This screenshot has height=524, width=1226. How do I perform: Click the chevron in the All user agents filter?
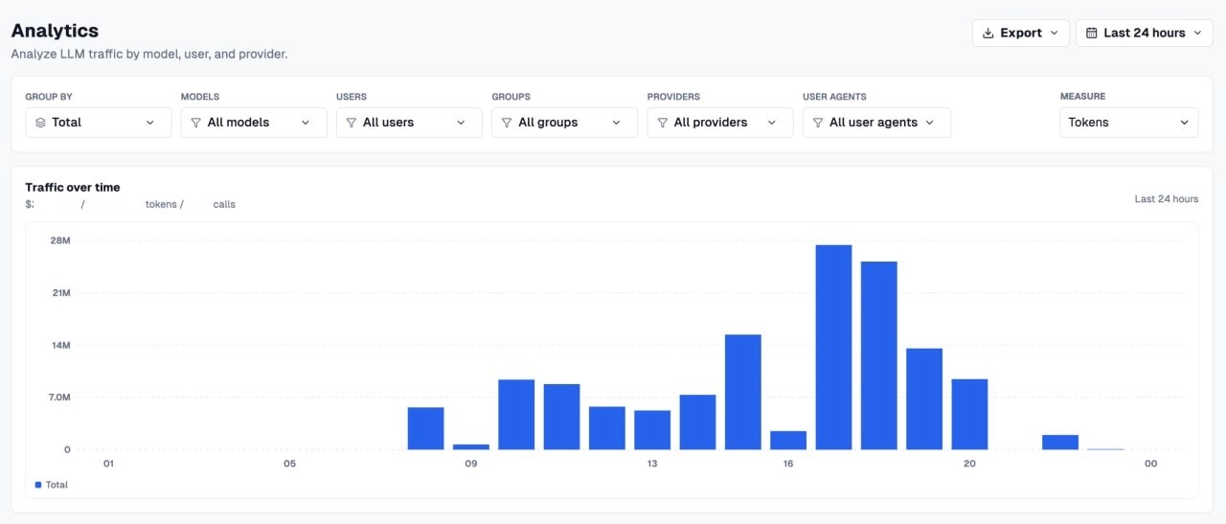pyautogui.click(x=929, y=123)
